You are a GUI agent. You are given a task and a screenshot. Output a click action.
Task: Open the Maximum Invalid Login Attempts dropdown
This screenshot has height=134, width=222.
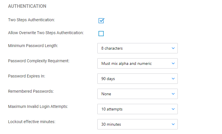click(x=138, y=109)
